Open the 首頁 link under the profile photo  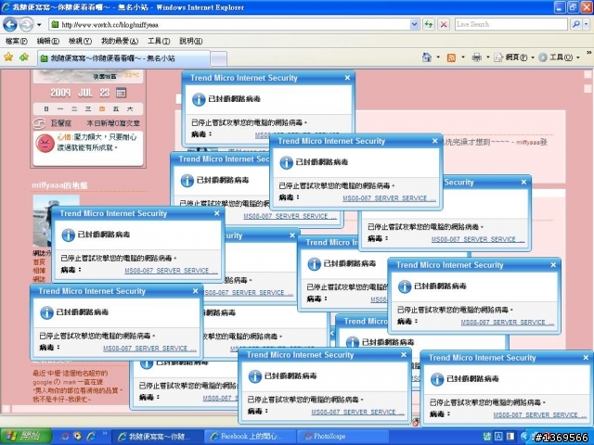point(39,261)
